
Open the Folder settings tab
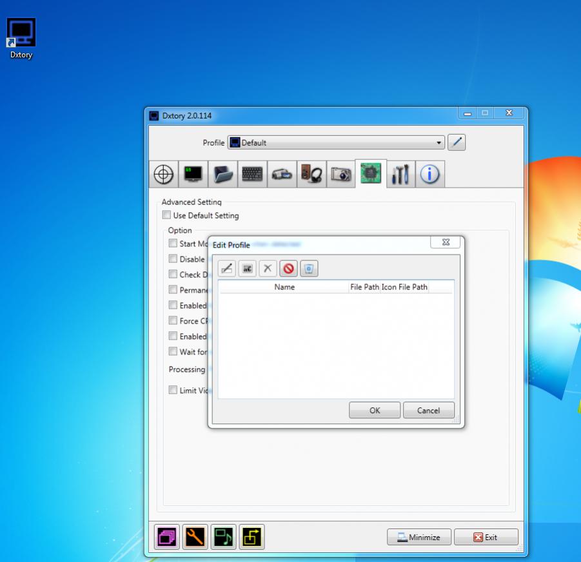coord(222,174)
